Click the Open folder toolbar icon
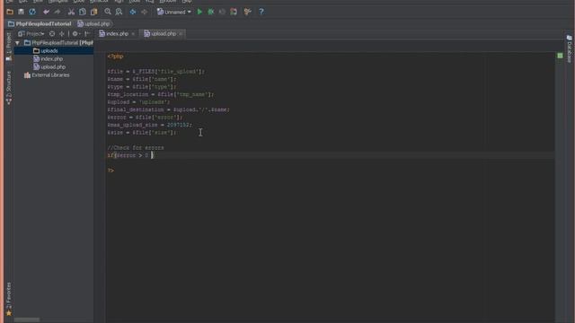Image resolution: width=575 pixels, height=323 pixels. (x=10, y=12)
